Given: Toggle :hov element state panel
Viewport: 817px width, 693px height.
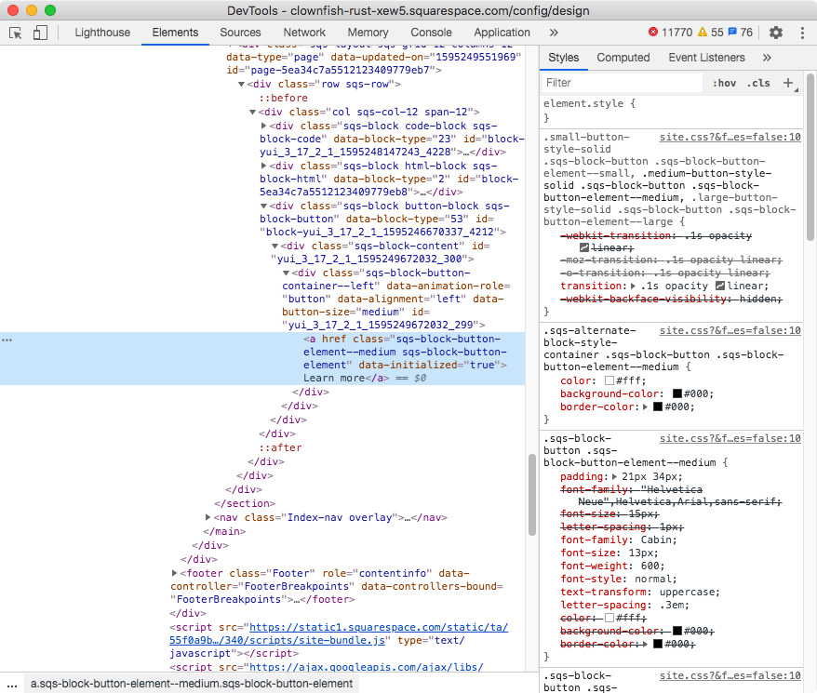Looking at the screenshot, I should 724,83.
